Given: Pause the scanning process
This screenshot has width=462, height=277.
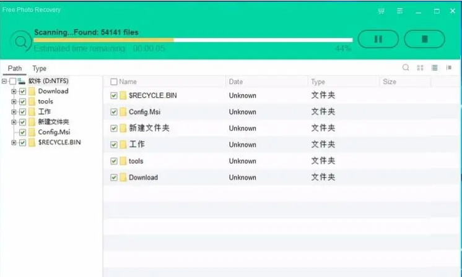Looking at the screenshot, I should pos(378,39).
